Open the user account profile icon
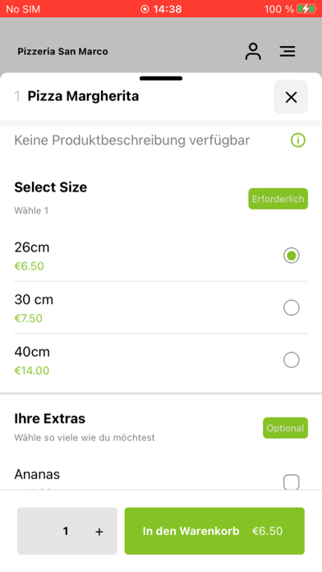Viewport: 322px width, 572px height. pos(253,51)
